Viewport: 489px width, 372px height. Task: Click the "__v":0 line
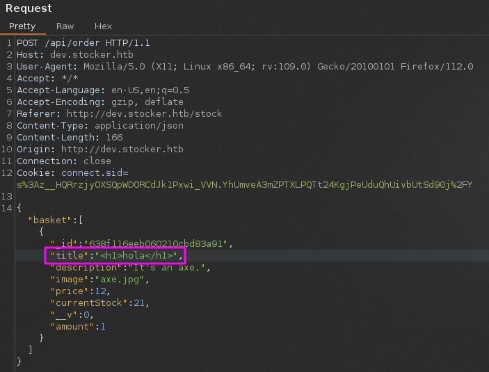pyautogui.click(x=72, y=314)
